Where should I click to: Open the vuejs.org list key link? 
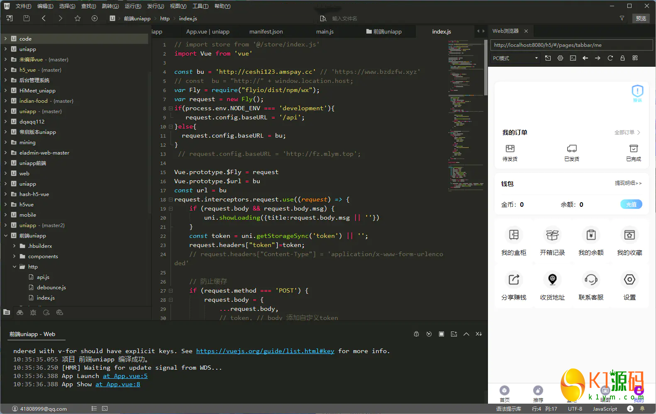point(265,351)
